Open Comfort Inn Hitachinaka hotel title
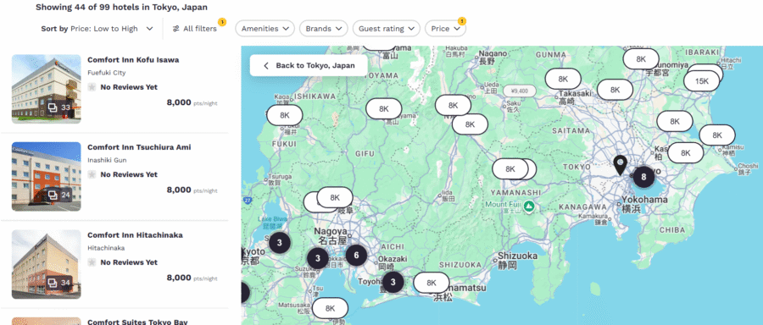Screen dimensions: 763x325 point(136,235)
